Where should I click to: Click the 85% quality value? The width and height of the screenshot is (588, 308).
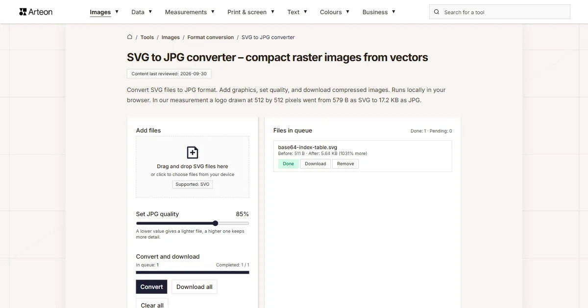pos(243,214)
